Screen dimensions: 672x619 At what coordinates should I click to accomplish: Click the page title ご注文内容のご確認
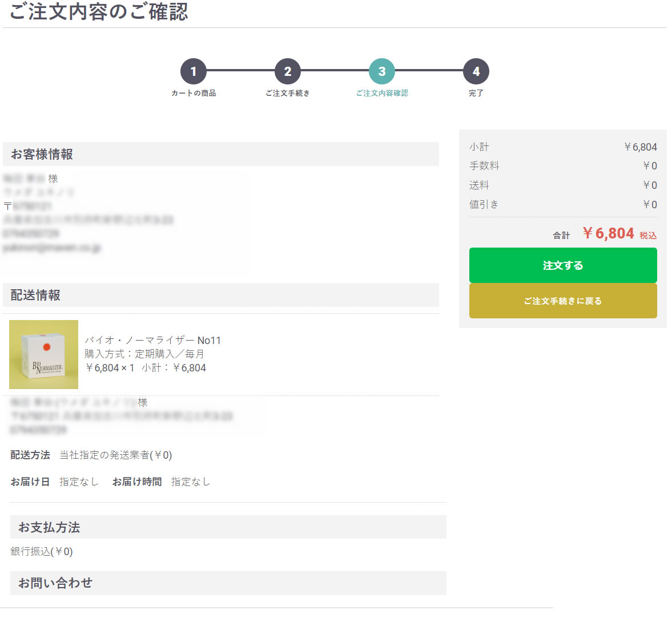pyautogui.click(x=99, y=11)
